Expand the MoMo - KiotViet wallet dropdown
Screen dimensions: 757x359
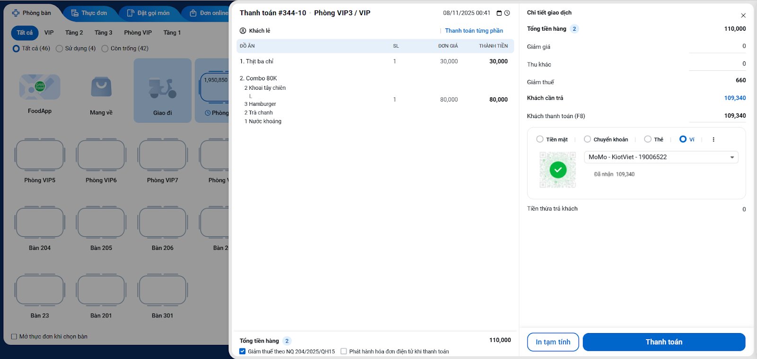pos(661,157)
